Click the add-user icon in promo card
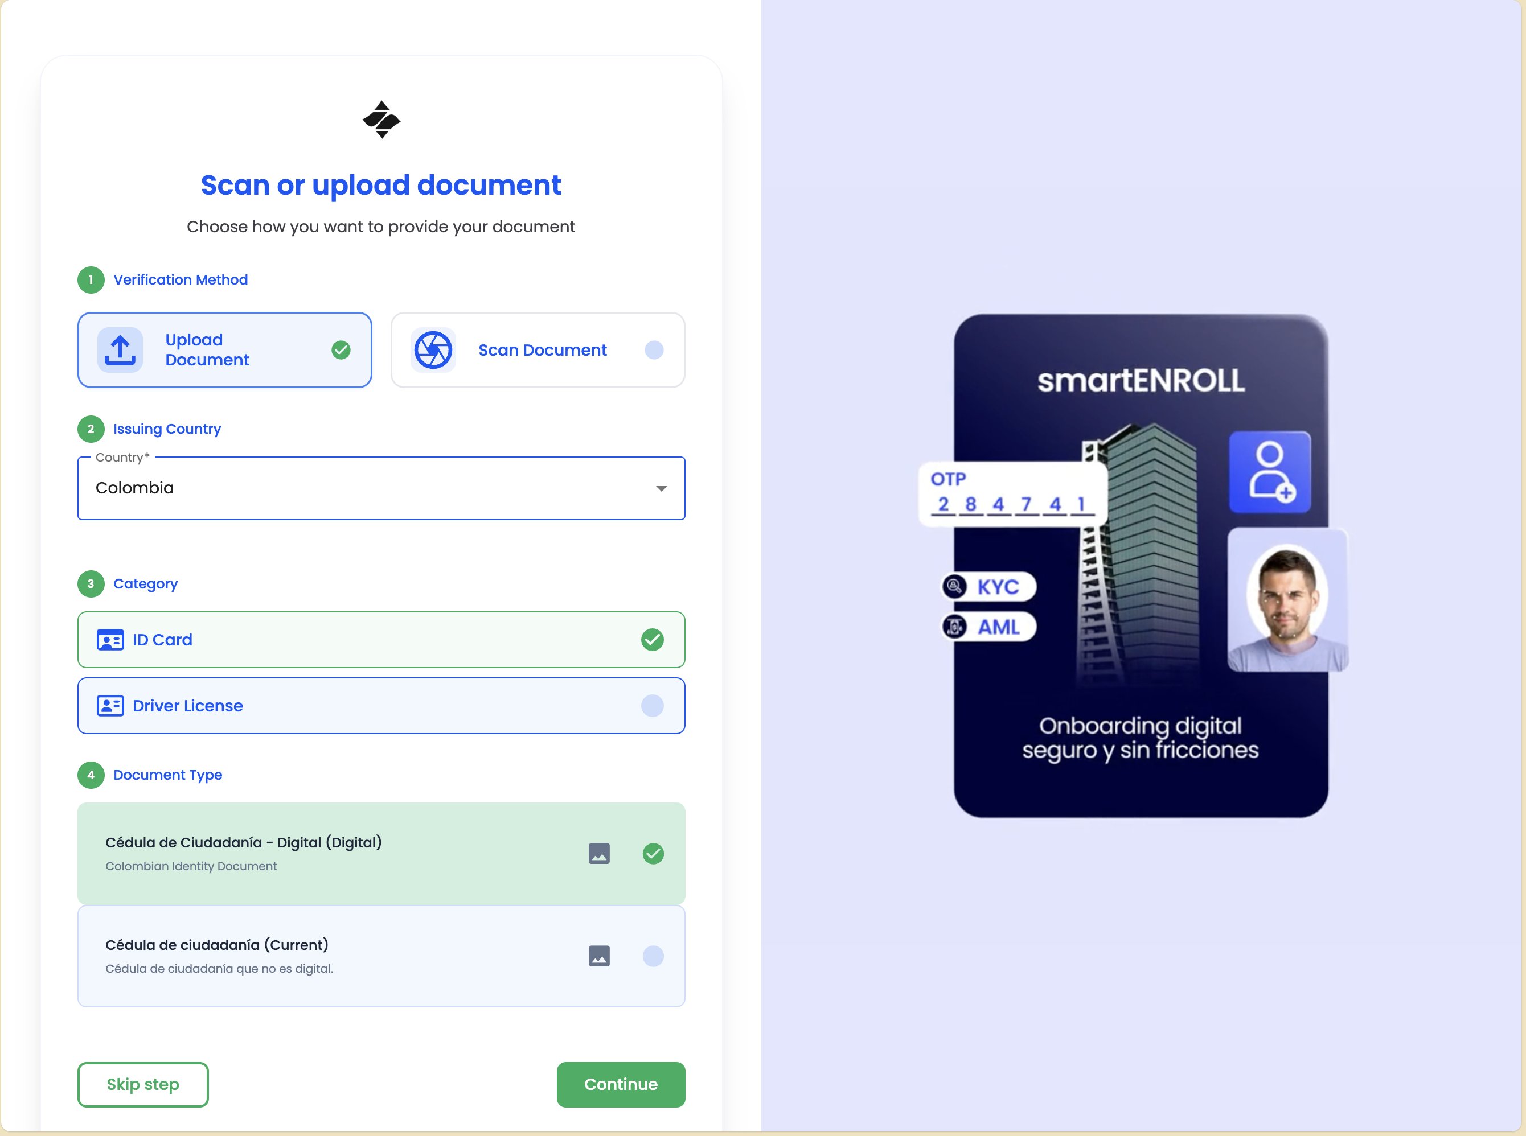1526x1136 pixels. 1269,472
